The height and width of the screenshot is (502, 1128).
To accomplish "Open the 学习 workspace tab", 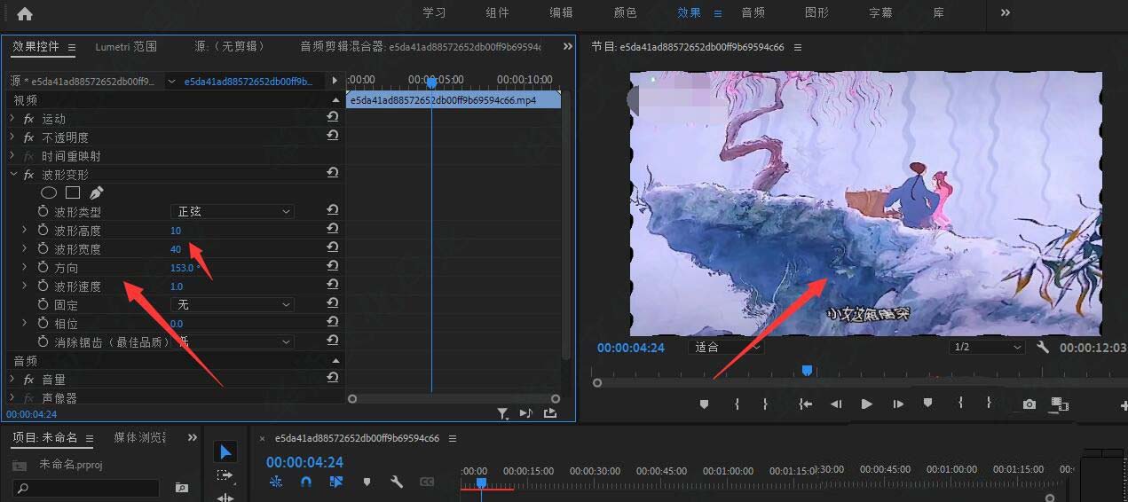I will (x=434, y=12).
